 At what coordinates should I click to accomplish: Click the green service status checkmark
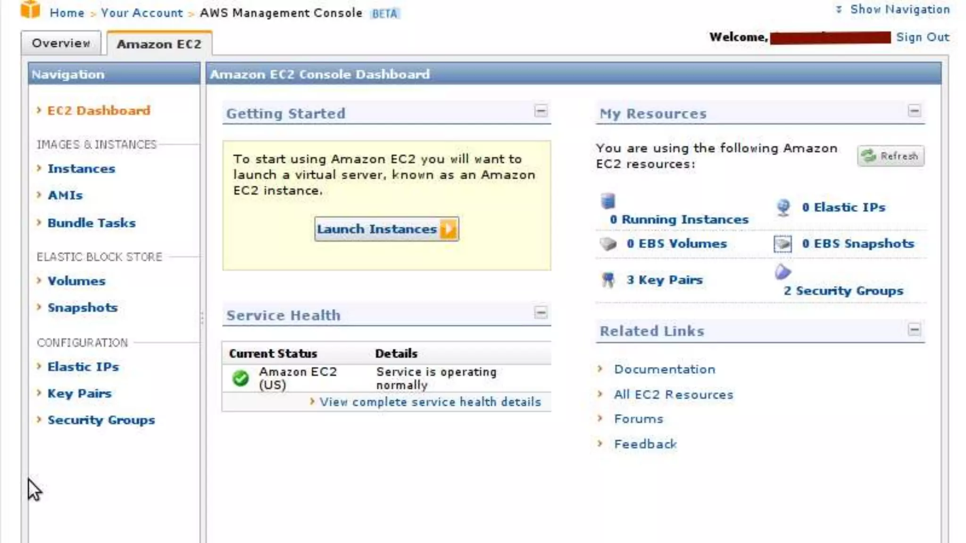241,378
